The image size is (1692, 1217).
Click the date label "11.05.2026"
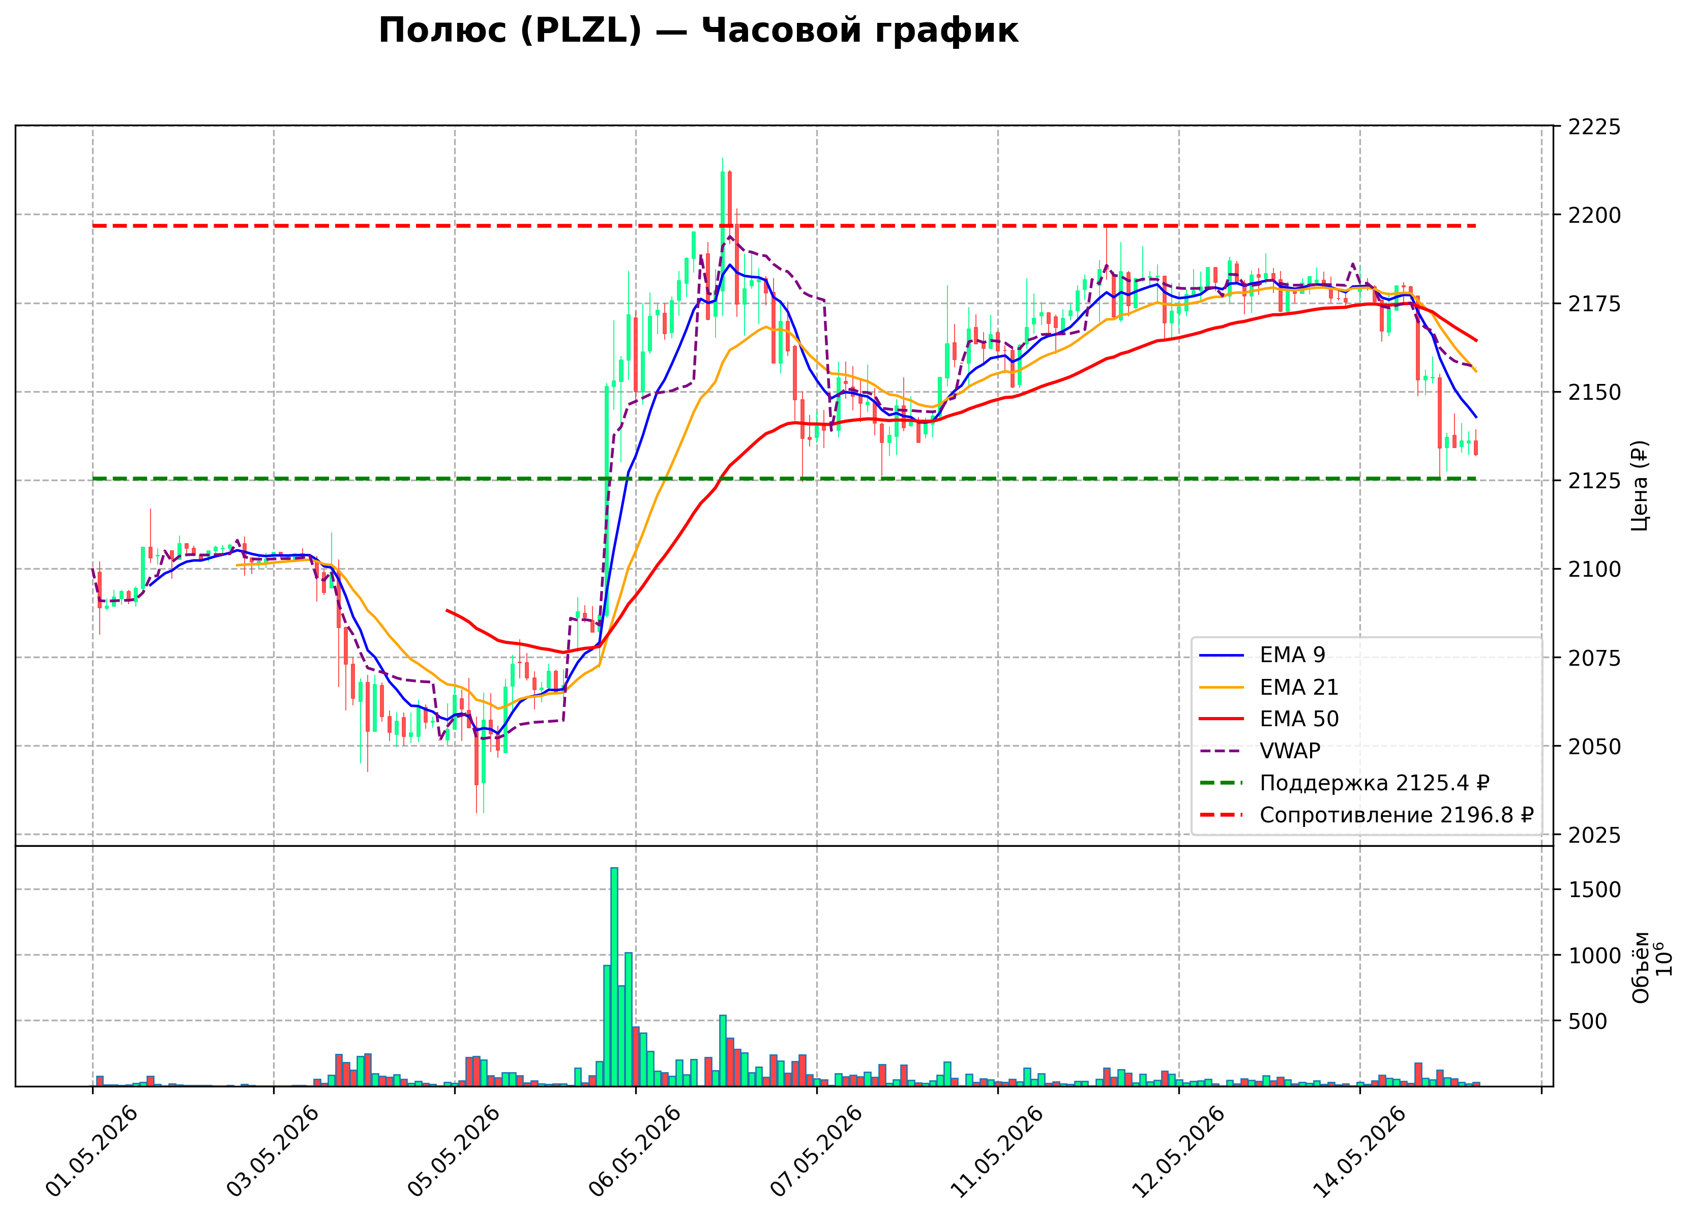point(997,1153)
